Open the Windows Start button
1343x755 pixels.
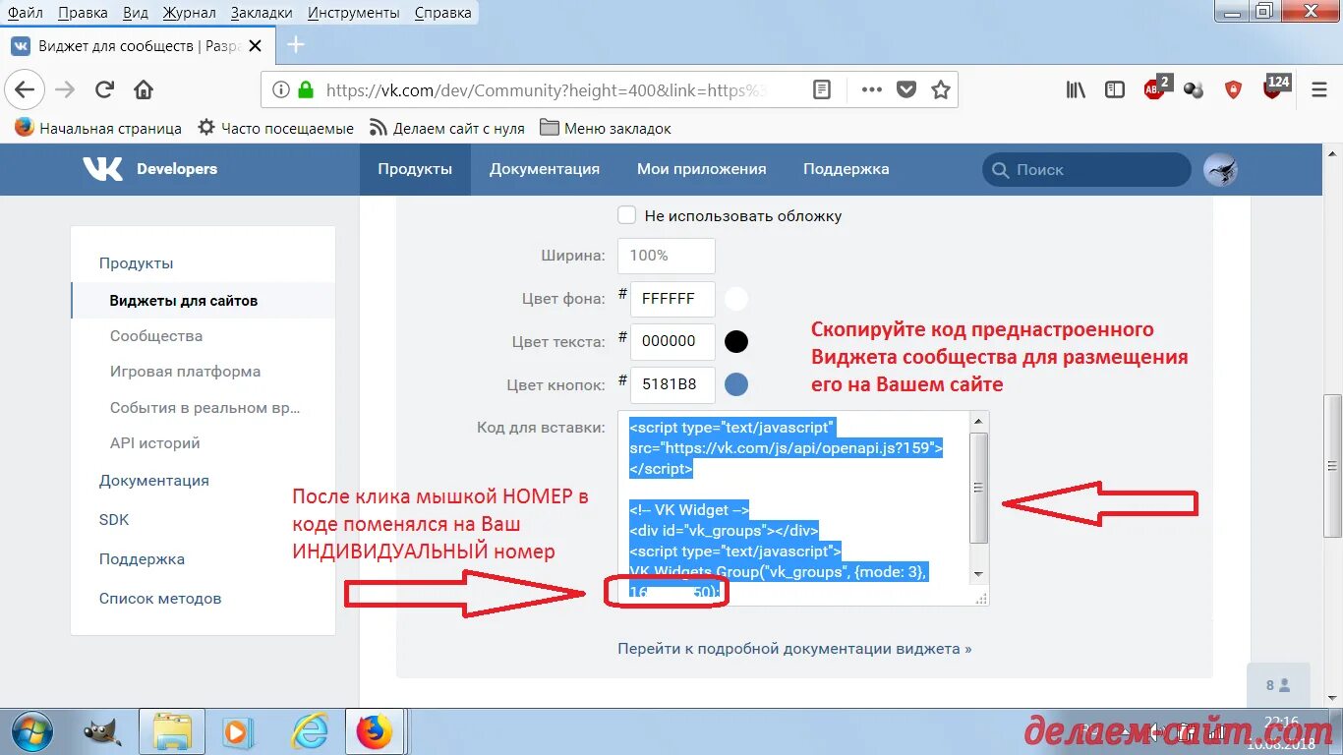tap(32, 731)
